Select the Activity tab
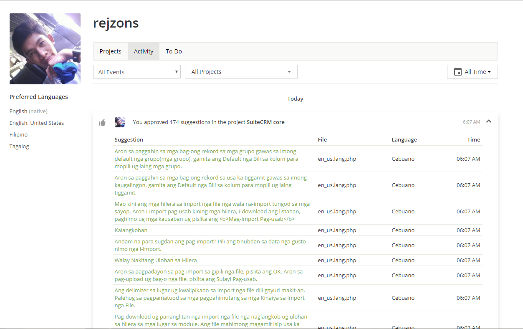Screen dimensions: 523x329 tap(144, 51)
